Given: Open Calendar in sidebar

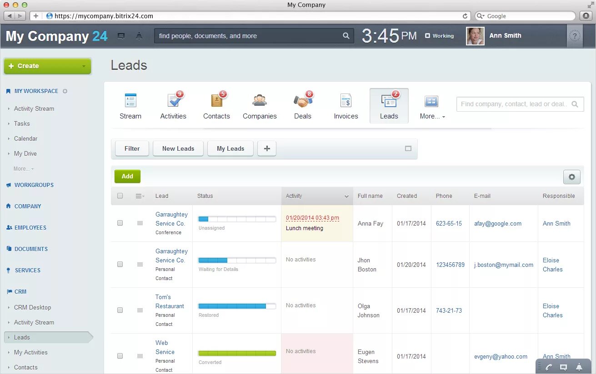Looking at the screenshot, I should coord(25,138).
